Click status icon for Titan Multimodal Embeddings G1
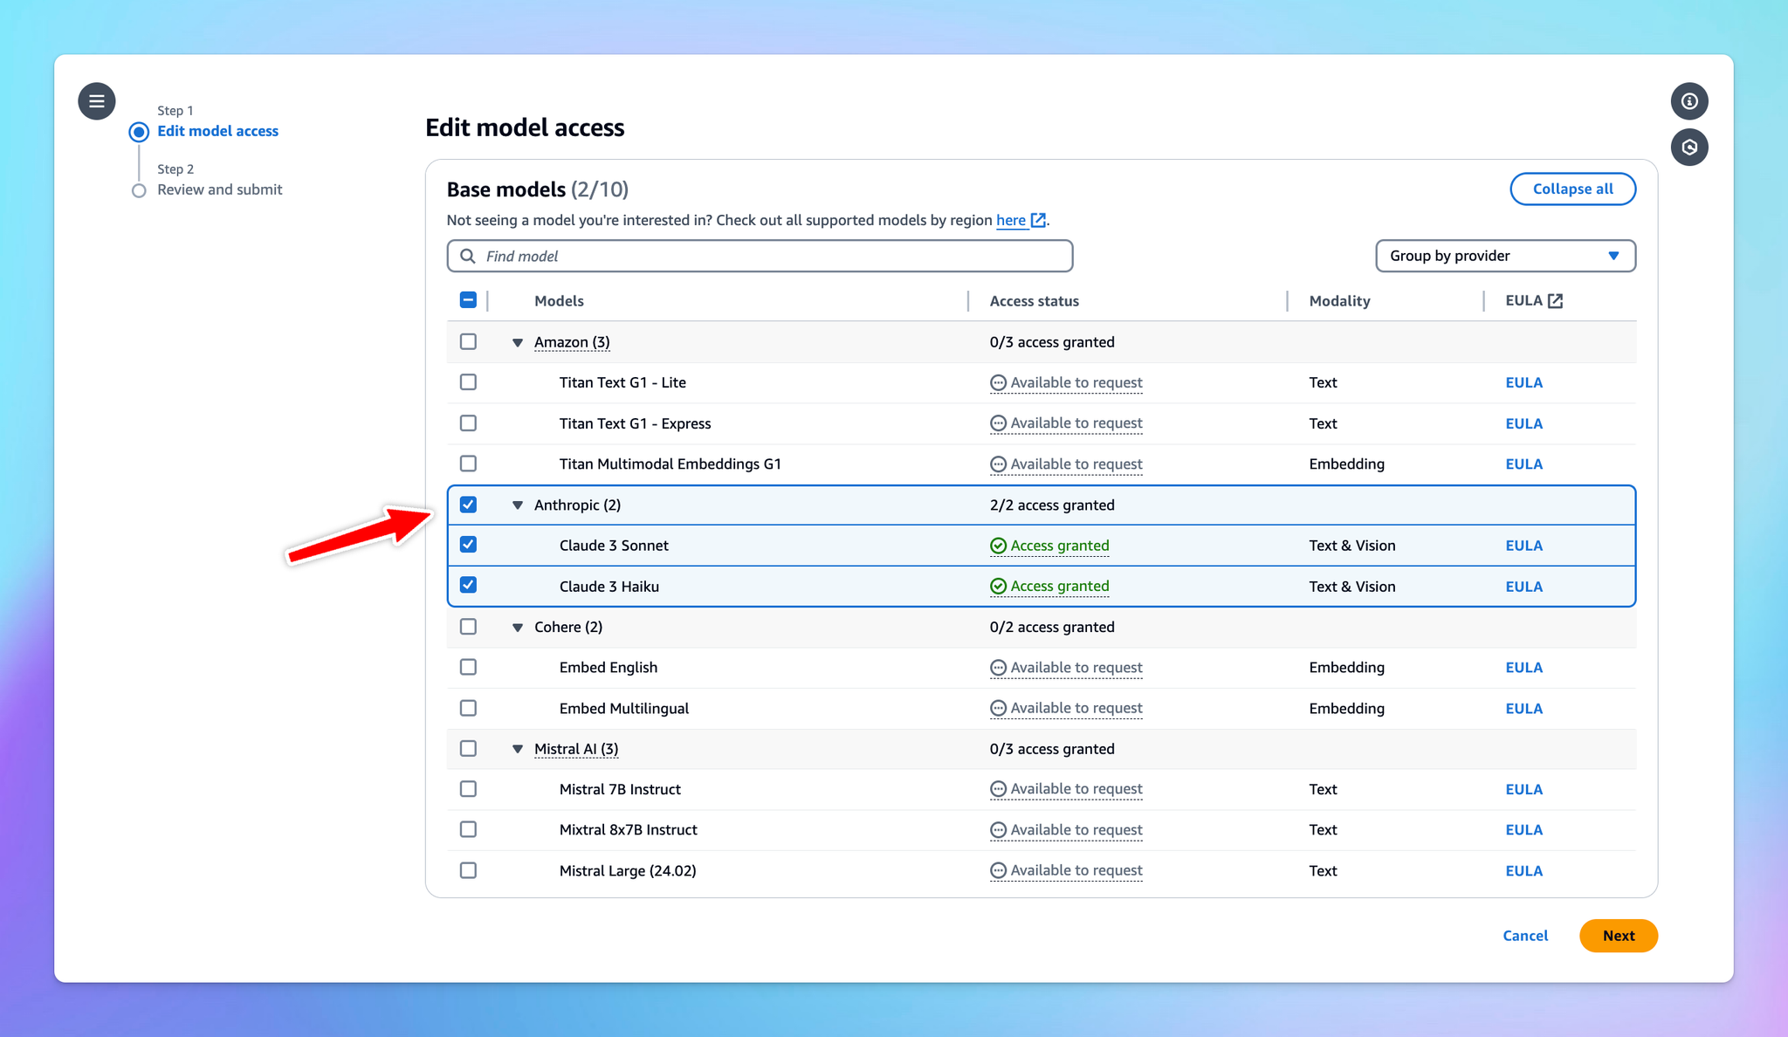This screenshot has height=1037, width=1788. tap(998, 464)
